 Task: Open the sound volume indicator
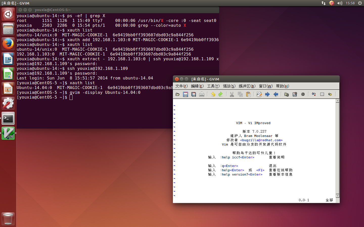[340, 3]
